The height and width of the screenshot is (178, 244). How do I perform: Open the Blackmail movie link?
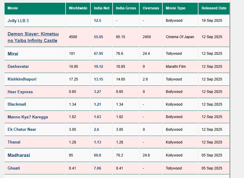(x=17, y=104)
